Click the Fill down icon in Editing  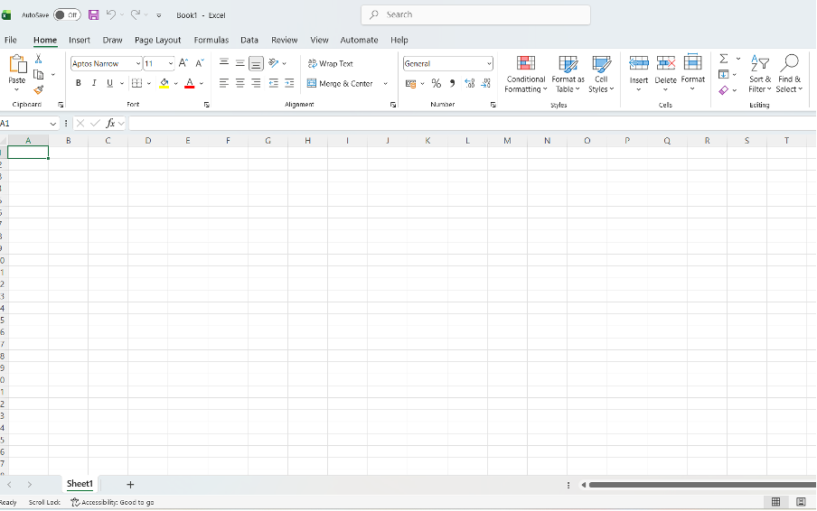tap(723, 74)
